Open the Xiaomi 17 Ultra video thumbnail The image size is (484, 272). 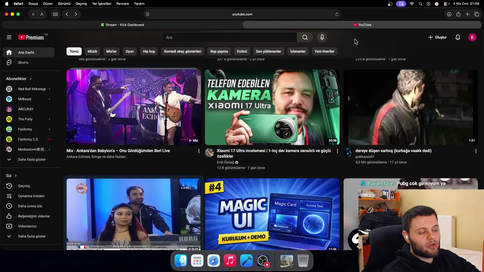click(x=272, y=107)
